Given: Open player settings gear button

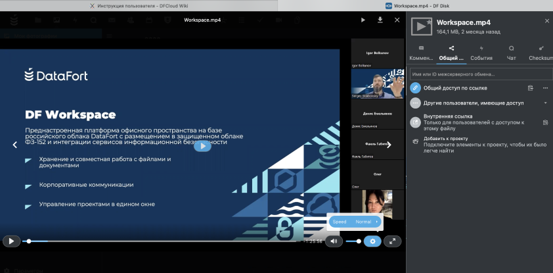Looking at the screenshot, I should [x=372, y=241].
